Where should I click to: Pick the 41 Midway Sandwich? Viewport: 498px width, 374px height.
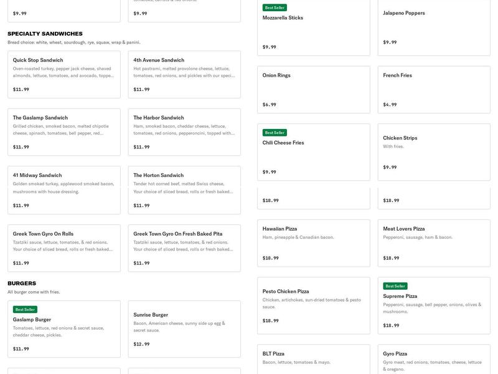[x=63, y=190]
